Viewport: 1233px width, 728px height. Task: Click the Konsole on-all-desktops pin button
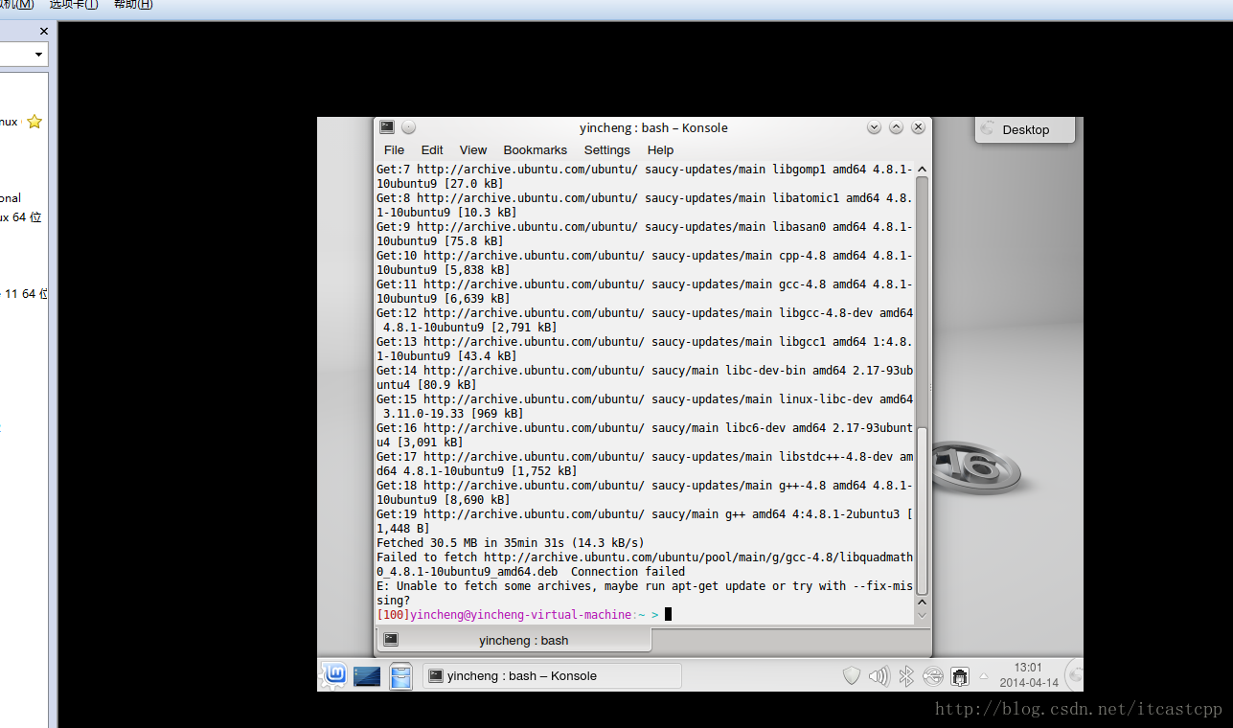pos(409,127)
